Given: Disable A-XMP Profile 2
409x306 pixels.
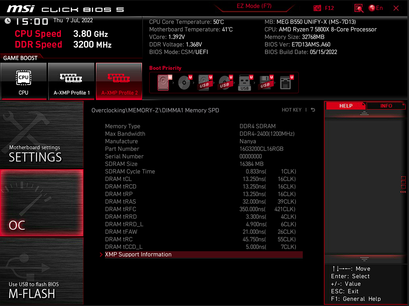Looking at the screenshot, I should pos(119,81).
